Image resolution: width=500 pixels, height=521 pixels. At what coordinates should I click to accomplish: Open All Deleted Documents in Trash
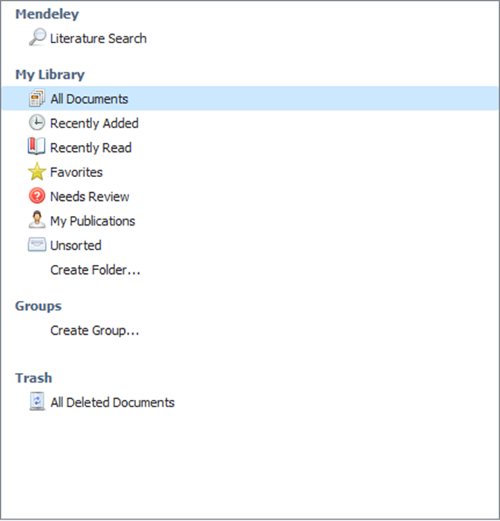point(112,403)
